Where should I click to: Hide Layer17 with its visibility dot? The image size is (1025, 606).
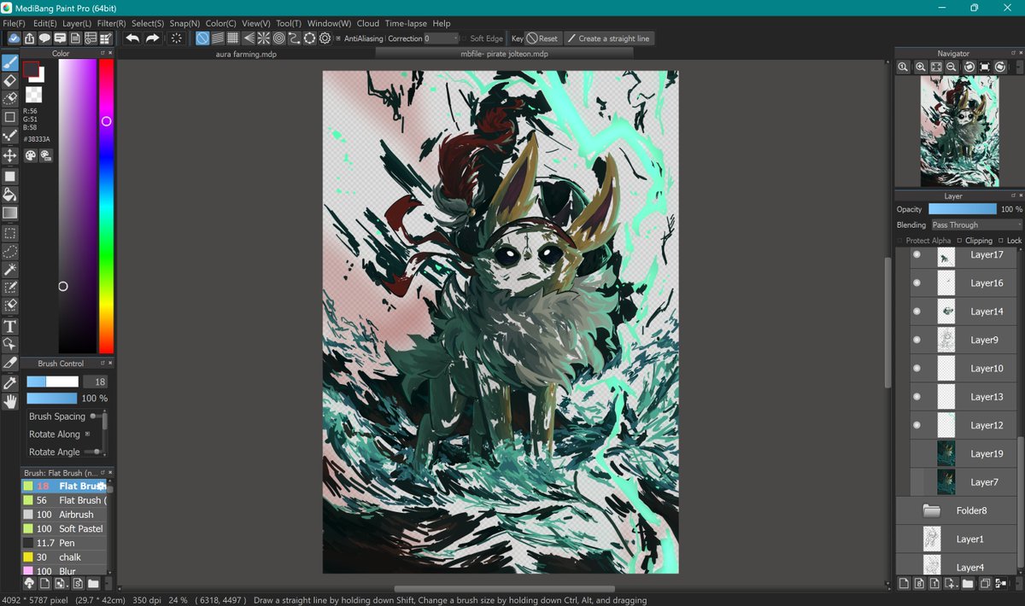pos(917,254)
